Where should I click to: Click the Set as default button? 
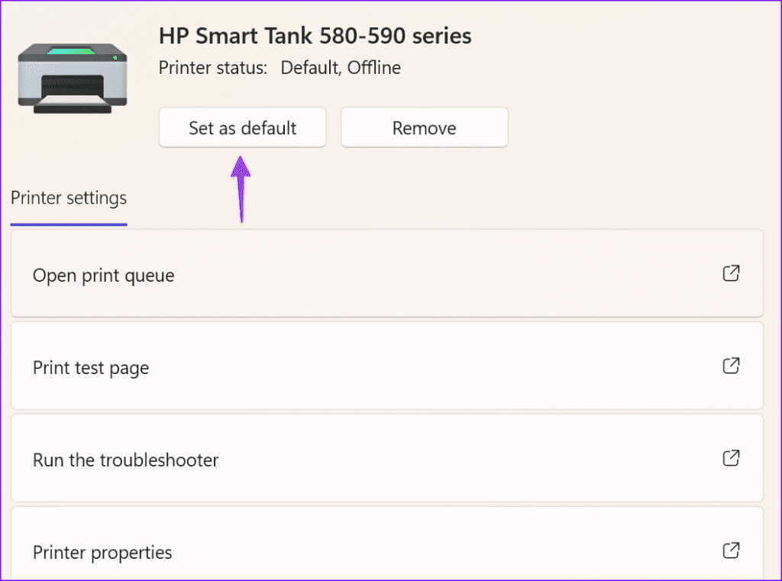[x=242, y=127]
